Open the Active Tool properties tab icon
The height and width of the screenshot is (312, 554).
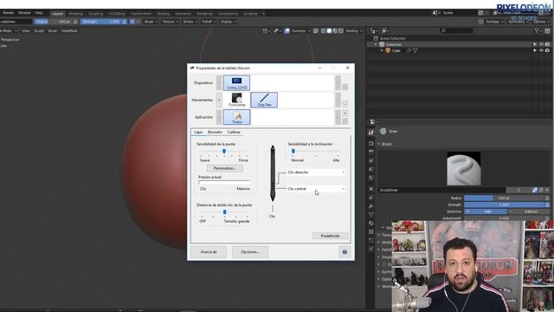click(x=370, y=133)
